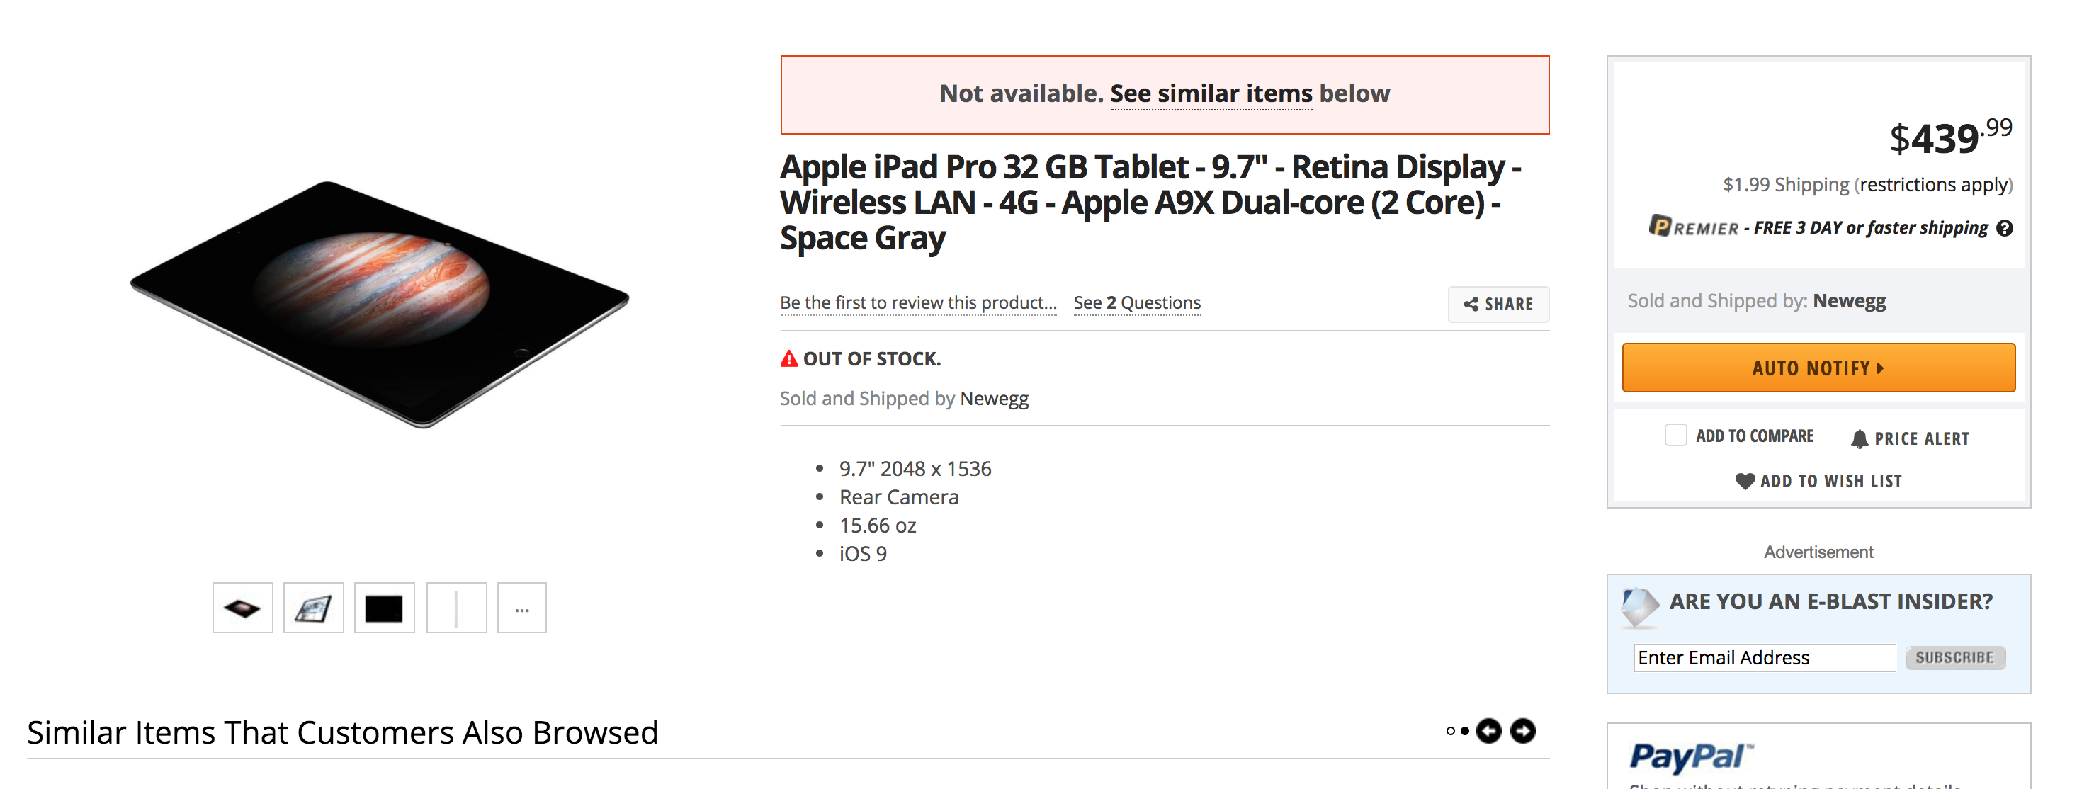Click the Enter Email Address field
This screenshot has height=789, width=2094.
1763,657
